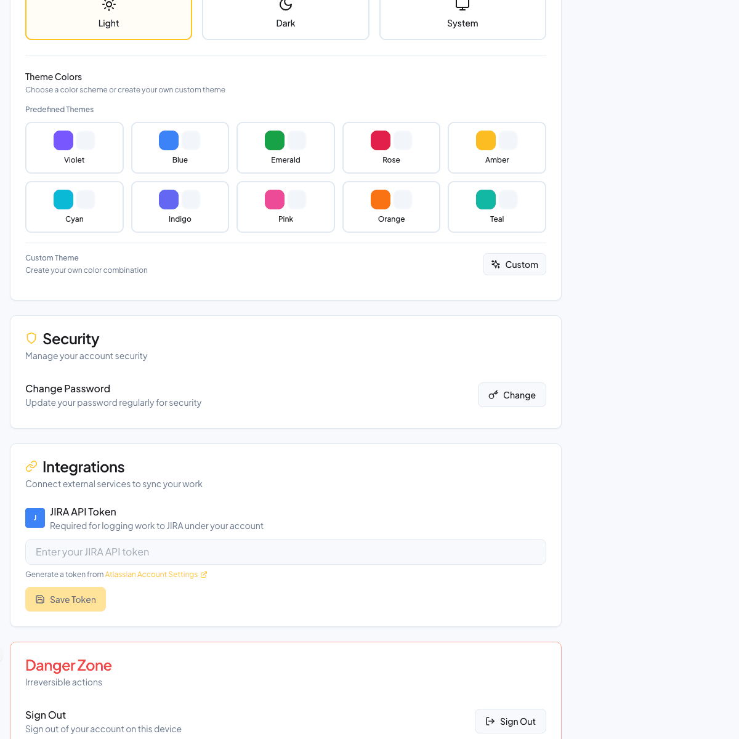The height and width of the screenshot is (739, 739).
Task: Click the blue JIRA logo icon
Action: coord(35,518)
